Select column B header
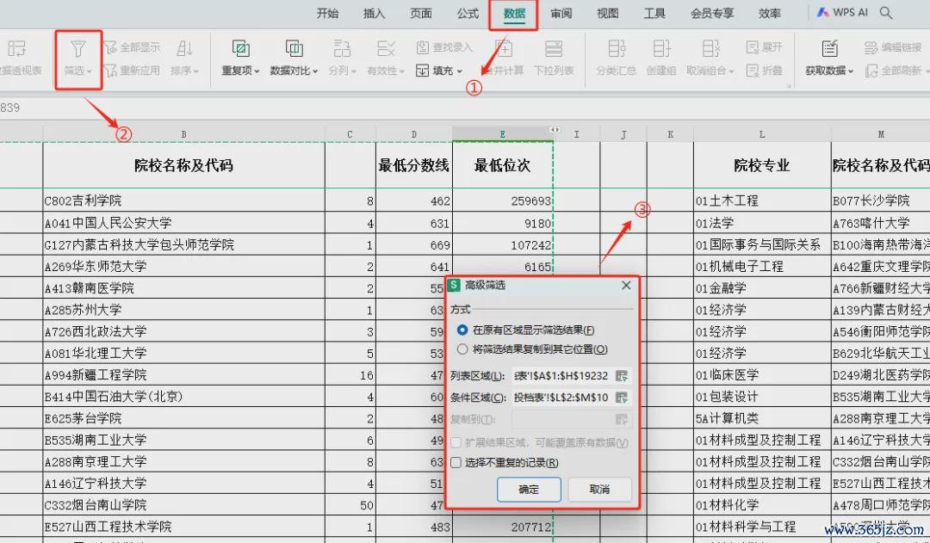 184,134
